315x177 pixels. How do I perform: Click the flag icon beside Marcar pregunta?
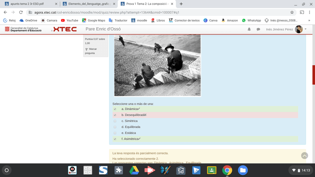(87, 49)
